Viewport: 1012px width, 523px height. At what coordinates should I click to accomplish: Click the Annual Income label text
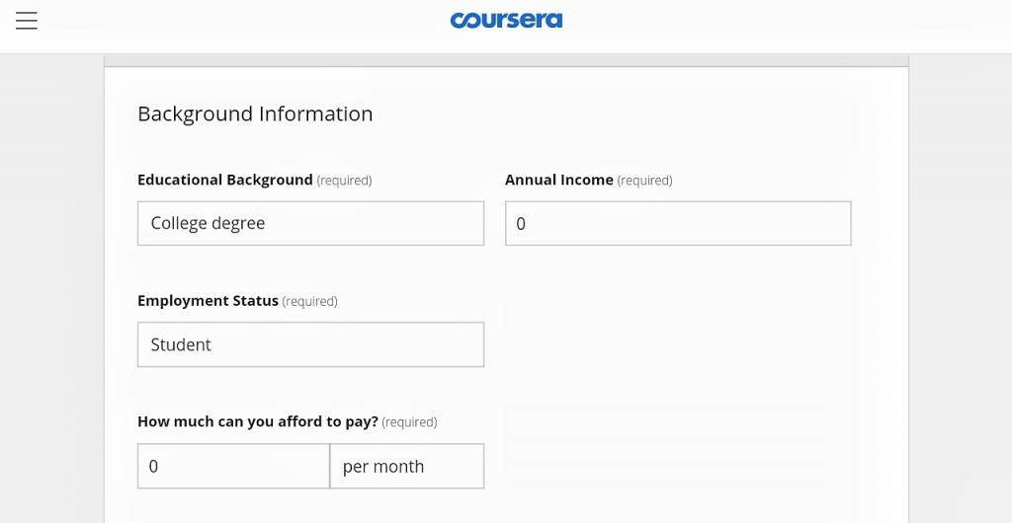[x=559, y=180]
